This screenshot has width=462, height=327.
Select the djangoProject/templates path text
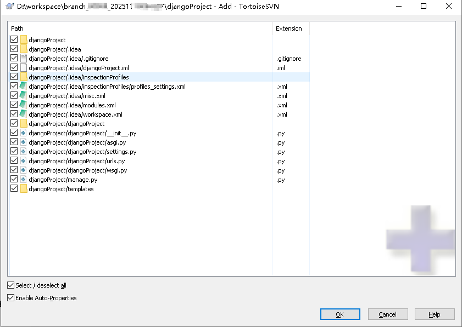coord(61,189)
